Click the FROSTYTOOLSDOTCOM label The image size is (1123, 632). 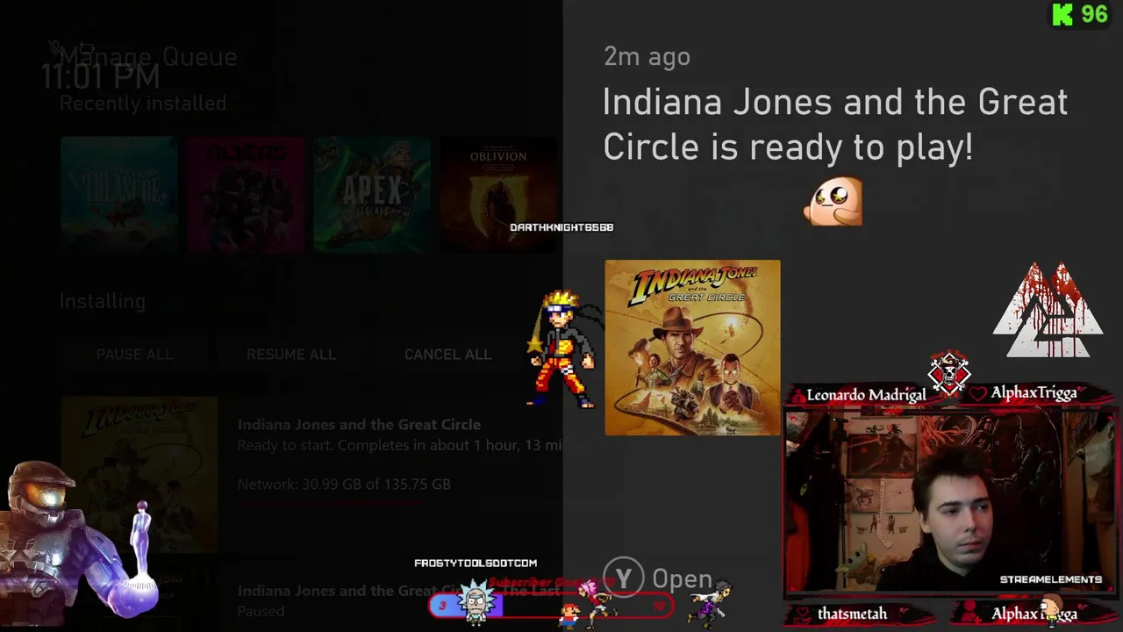pos(476,564)
